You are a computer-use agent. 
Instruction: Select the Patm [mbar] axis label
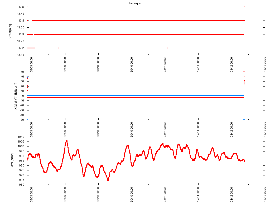[x=12, y=161]
